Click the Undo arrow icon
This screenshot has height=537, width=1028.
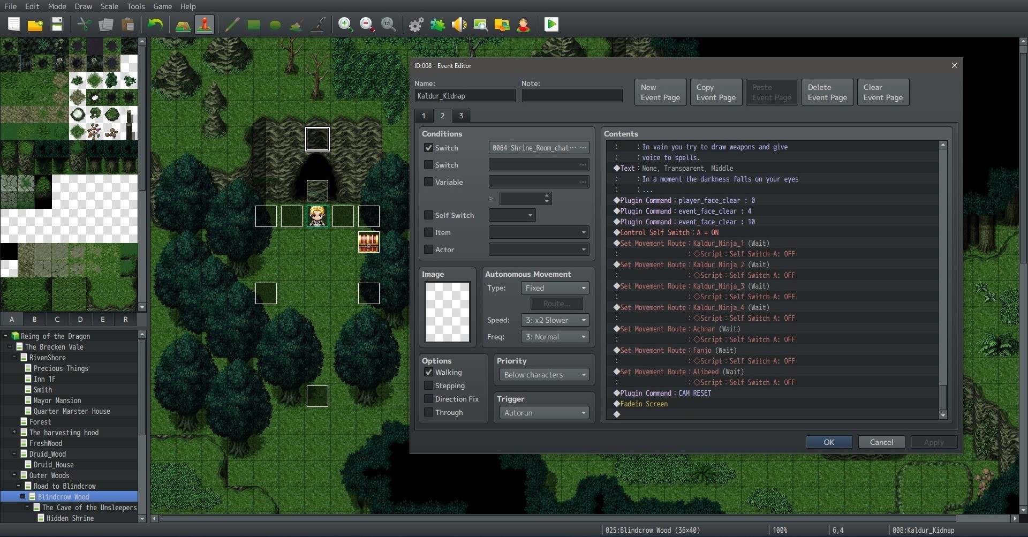click(155, 25)
